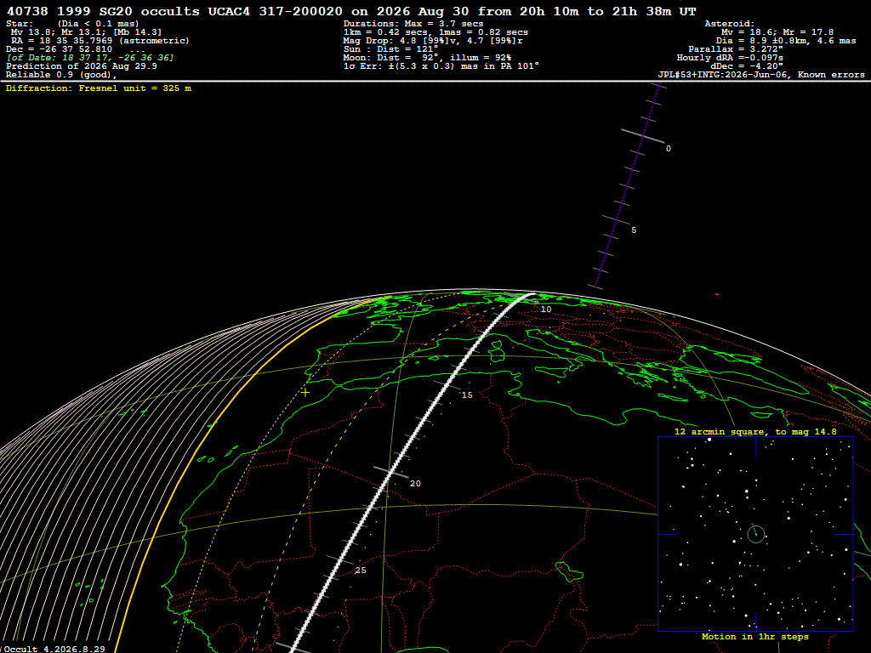The width and height of the screenshot is (871, 653).
Task: Click the '12 arcmin square, to mag 14.8' caption
Action: point(755,431)
